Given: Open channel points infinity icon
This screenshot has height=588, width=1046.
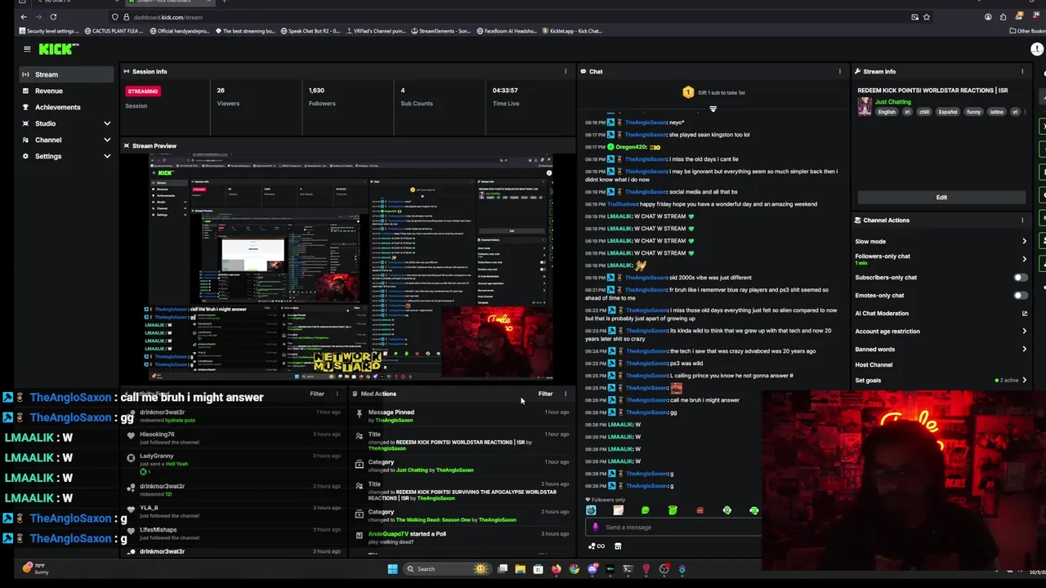Looking at the screenshot, I should click(597, 546).
